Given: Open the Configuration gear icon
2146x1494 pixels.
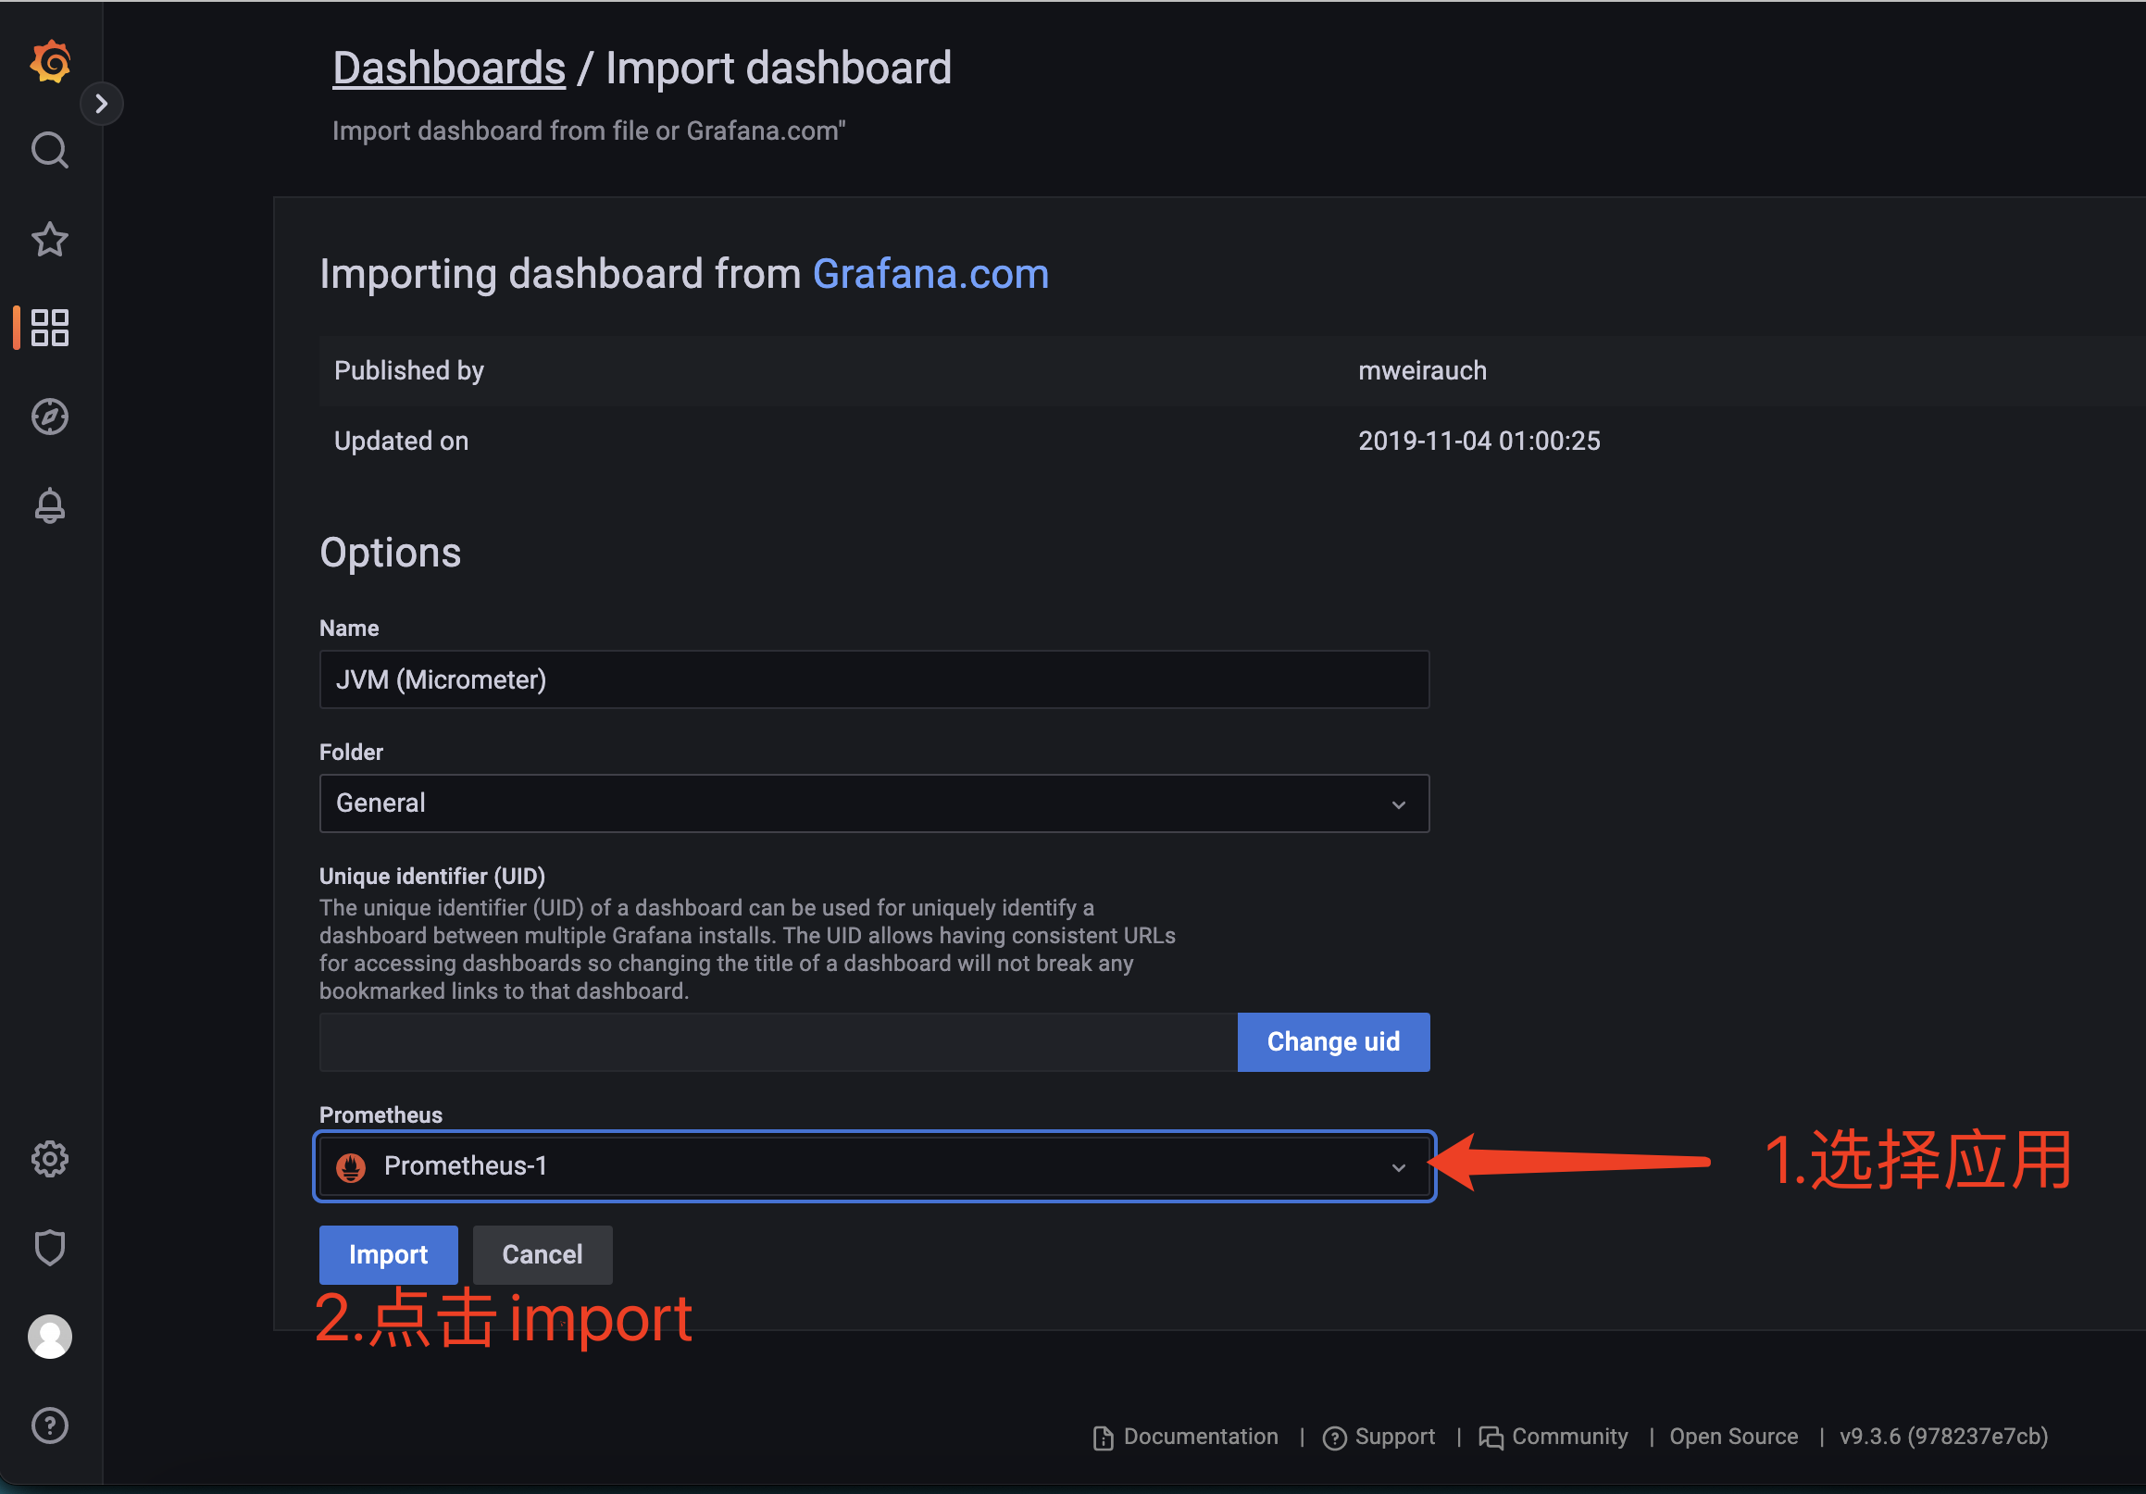Looking at the screenshot, I should point(51,1160).
